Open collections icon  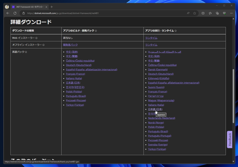point(217,13)
